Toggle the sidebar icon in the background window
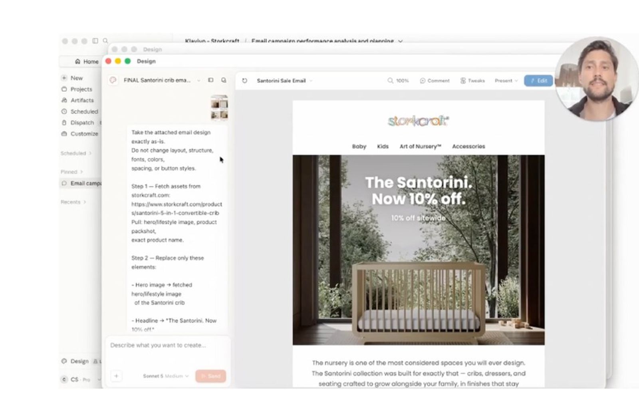639x409 pixels. [95, 41]
